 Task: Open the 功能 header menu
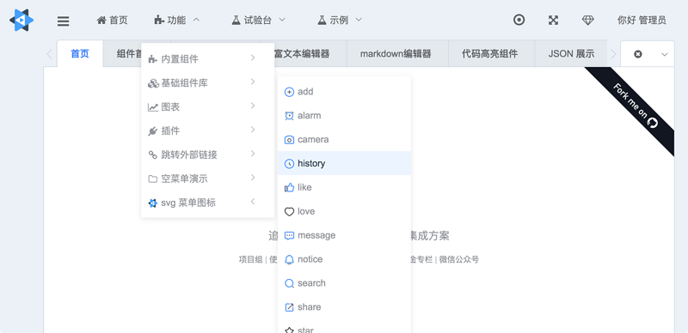coord(177,20)
